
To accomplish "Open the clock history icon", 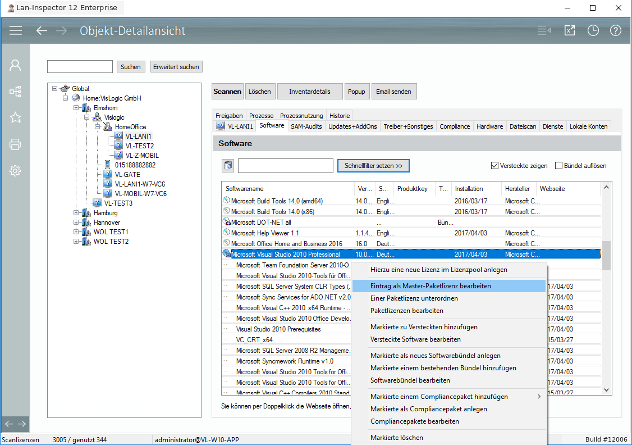I will pos(593,30).
